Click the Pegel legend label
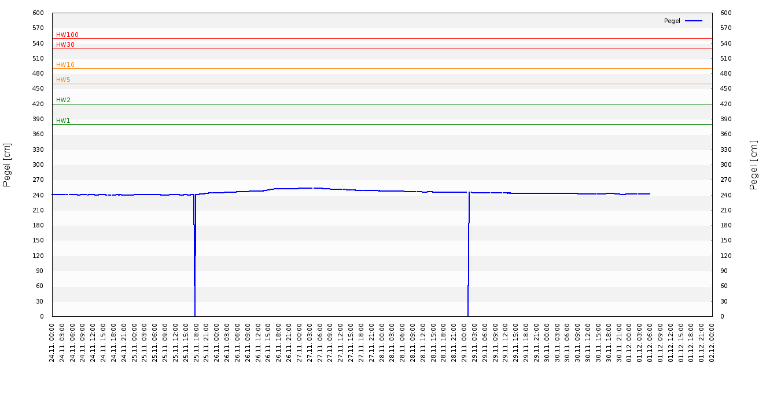The image size is (781, 404). 672,21
